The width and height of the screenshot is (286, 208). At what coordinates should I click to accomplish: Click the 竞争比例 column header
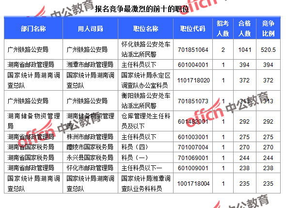click(268, 29)
